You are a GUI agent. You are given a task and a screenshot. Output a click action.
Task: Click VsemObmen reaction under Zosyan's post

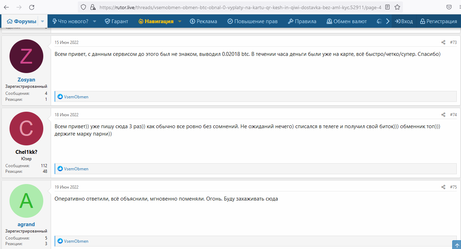pos(76,97)
